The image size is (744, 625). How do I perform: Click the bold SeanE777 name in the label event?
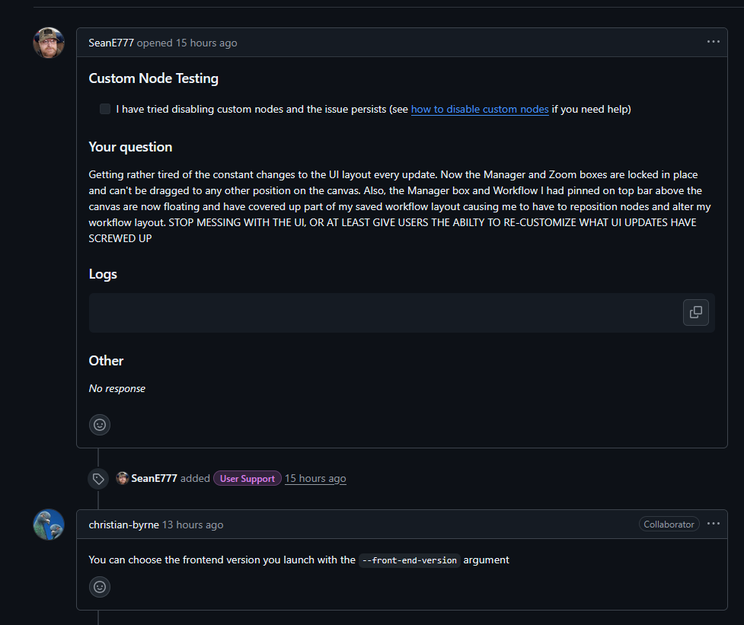pos(154,479)
